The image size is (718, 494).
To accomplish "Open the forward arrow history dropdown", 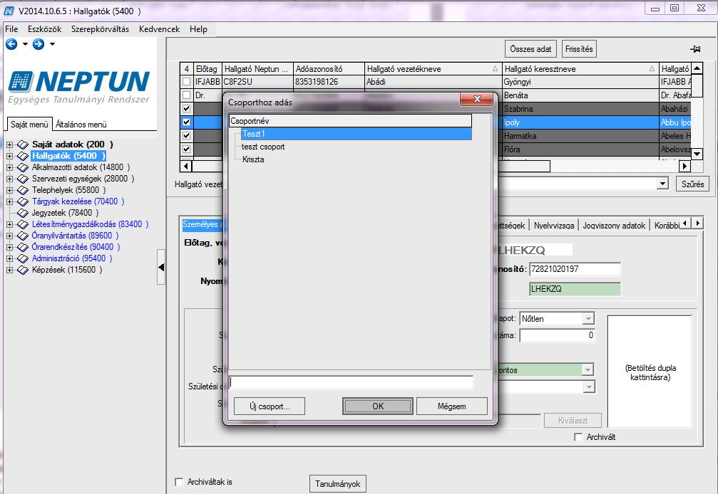I will point(52,44).
